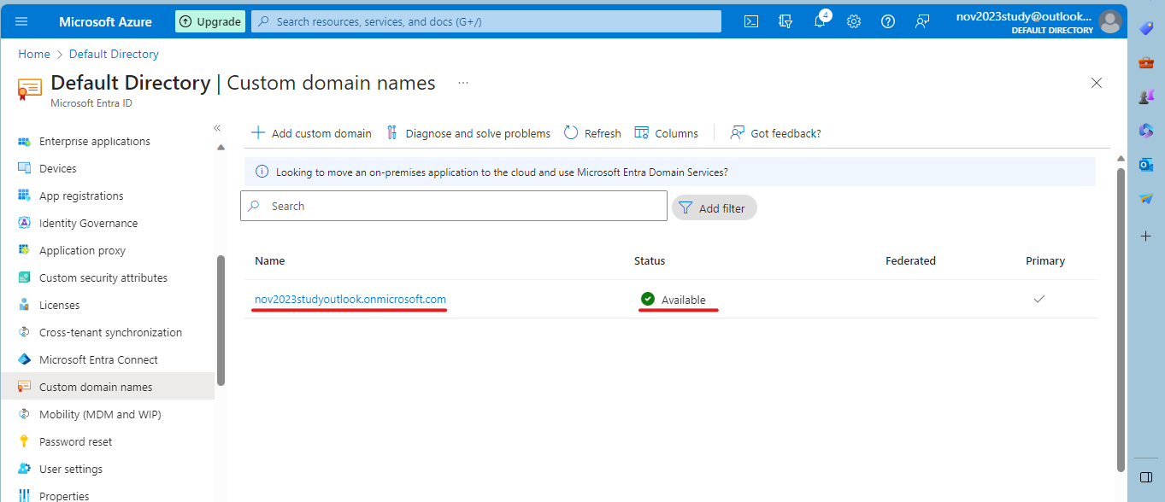Open the chess Games icon in Edge sidebar
1165x502 pixels.
pos(1146,96)
